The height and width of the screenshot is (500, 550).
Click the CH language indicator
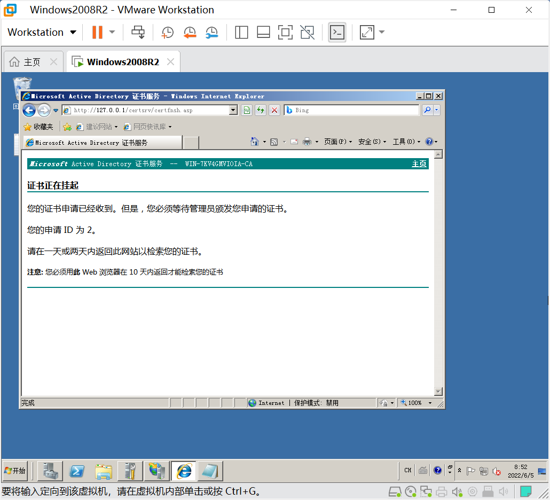407,470
